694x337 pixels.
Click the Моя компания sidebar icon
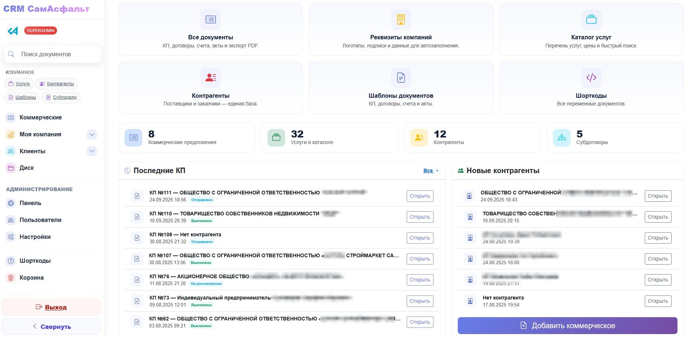[x=11, y=135]
